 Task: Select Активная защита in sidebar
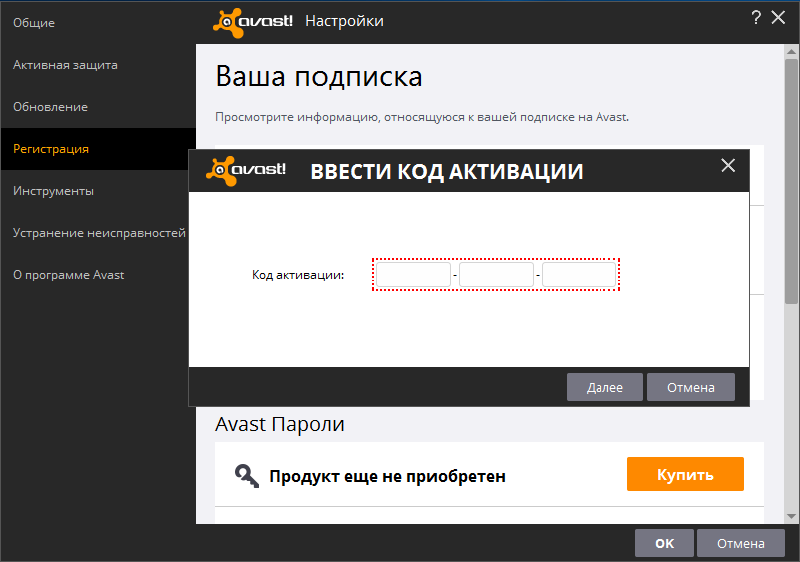[65, 65]
